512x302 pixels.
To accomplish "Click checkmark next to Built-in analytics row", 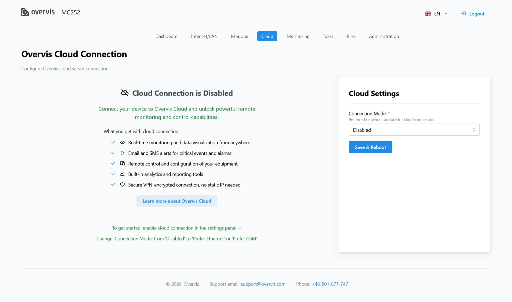I will coord(113,174).
